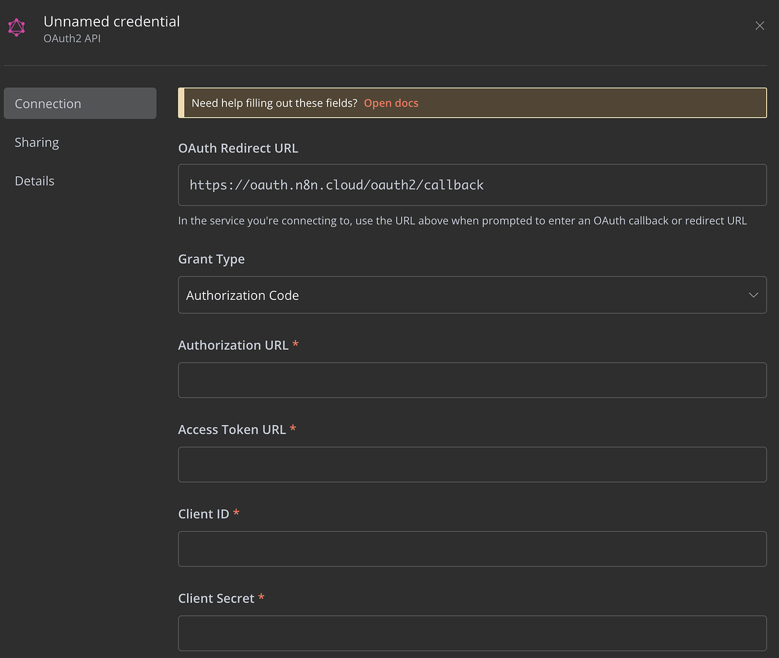Viewport: 779px width, 658px height.
Task: Click the 'OAuth2 API' subtitle text
Action: point(72,39)
